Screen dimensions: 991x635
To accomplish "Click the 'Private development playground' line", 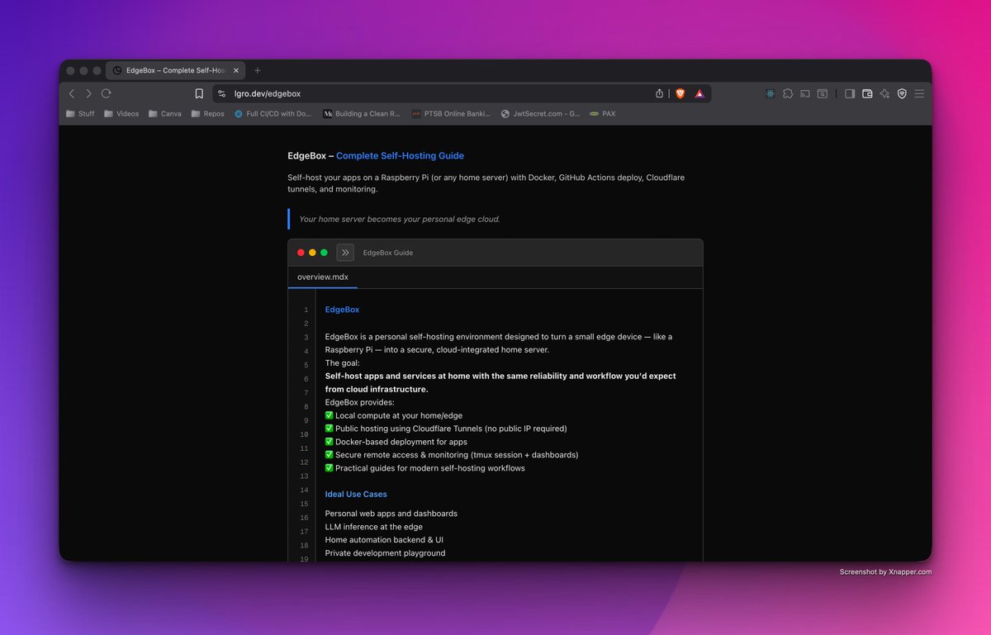I will pyautogui.click(x=385, y=553).
